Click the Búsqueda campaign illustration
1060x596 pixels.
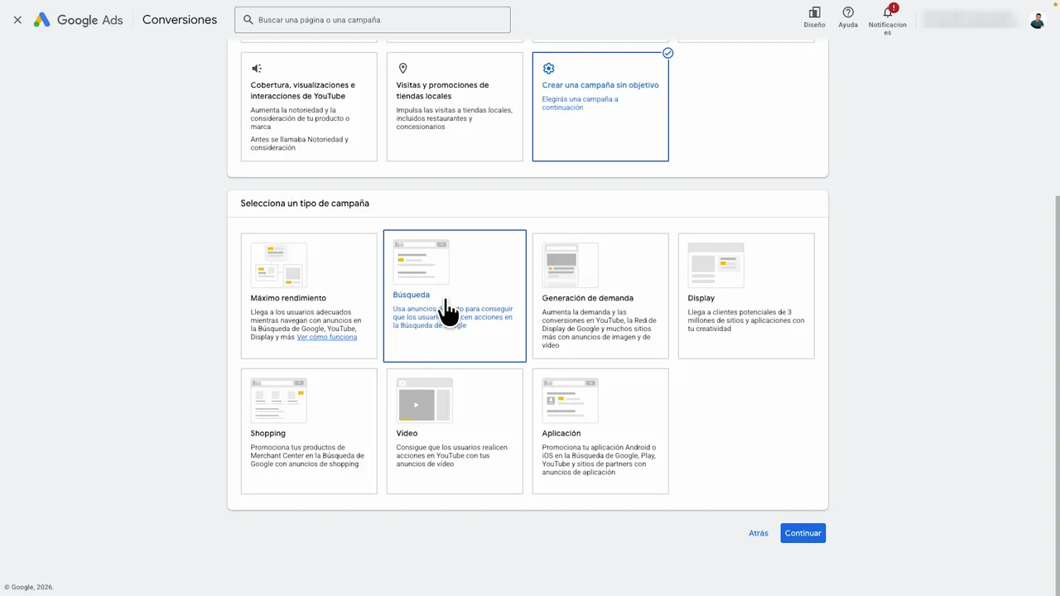click(421, 262)
